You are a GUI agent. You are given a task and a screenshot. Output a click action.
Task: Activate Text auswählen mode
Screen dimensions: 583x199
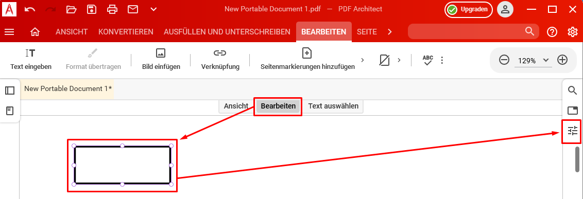[333, 106]
